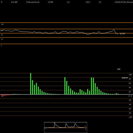Screen dimensions: 133x133
Task: Click the RSI line peak near 45.09
Action: coord(114,30)
